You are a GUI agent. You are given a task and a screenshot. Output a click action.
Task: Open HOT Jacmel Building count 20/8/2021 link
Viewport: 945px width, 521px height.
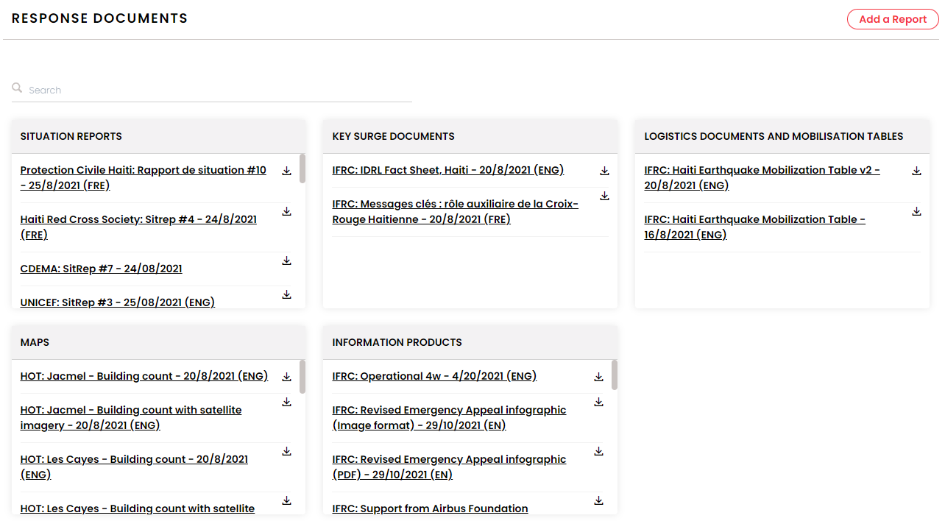click(144, 376)
